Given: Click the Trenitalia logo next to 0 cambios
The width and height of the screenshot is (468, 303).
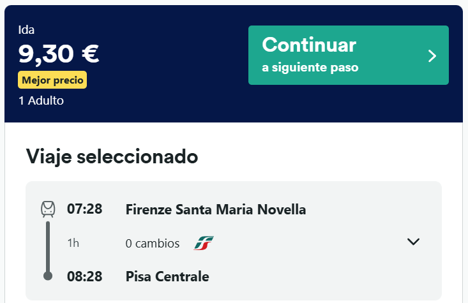Looking at the screenshot, I should [x=204, y=243].
